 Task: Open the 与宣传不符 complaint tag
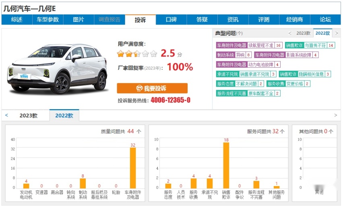point(310,45)
